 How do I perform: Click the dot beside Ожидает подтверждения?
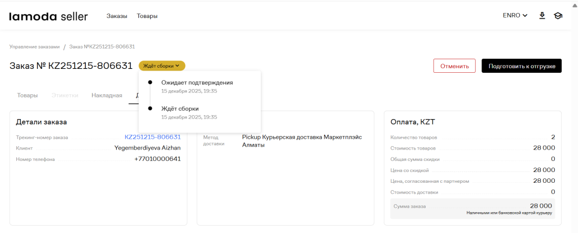[150, 82]
